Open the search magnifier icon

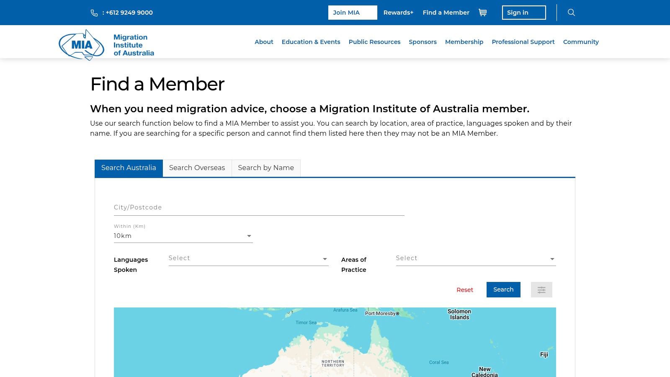pyautogui.click(x=571, y=13)
